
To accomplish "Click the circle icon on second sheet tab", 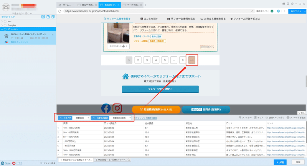I will click(x=129, y=160).
